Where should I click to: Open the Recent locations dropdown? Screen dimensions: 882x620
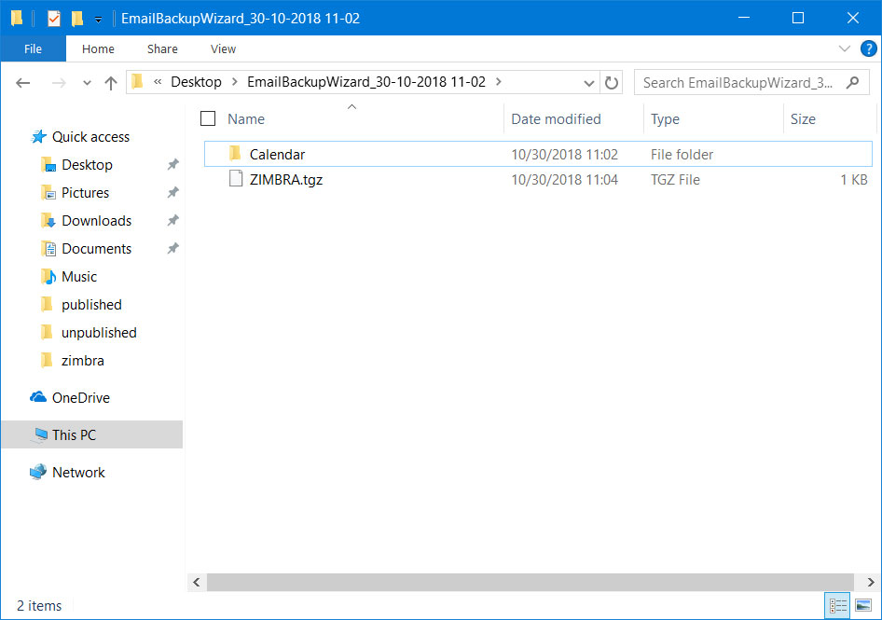pos(87,83)
